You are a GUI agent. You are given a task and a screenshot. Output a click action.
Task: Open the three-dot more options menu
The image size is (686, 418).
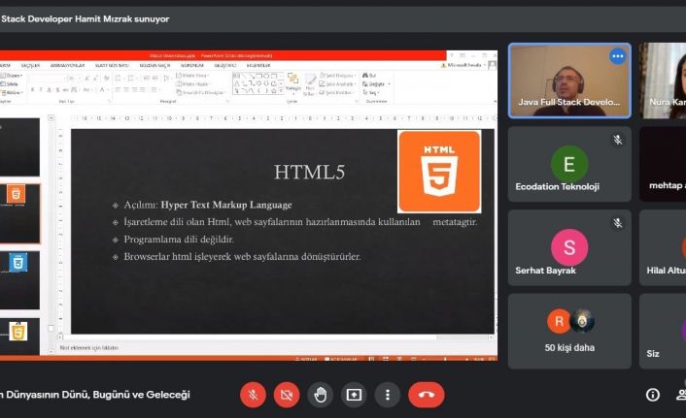(388, 395)
